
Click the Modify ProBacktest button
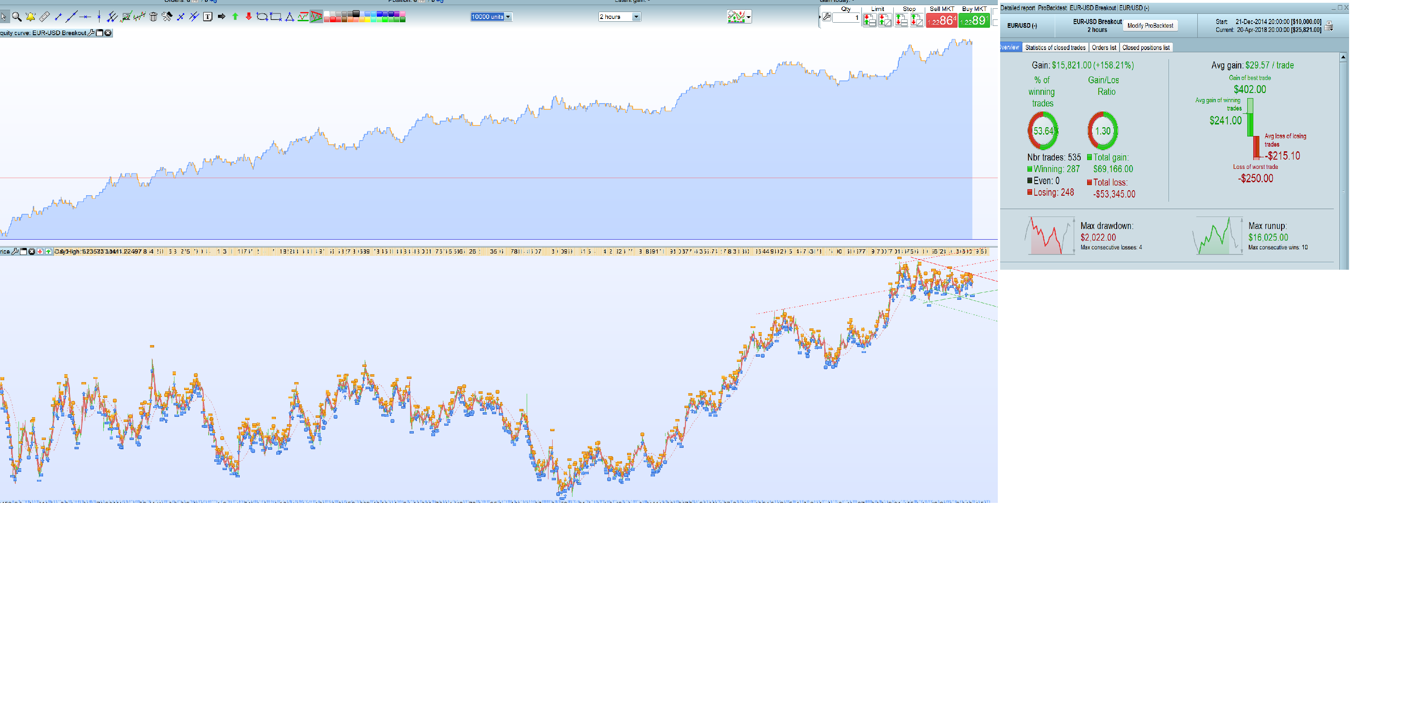(1150, 25)
